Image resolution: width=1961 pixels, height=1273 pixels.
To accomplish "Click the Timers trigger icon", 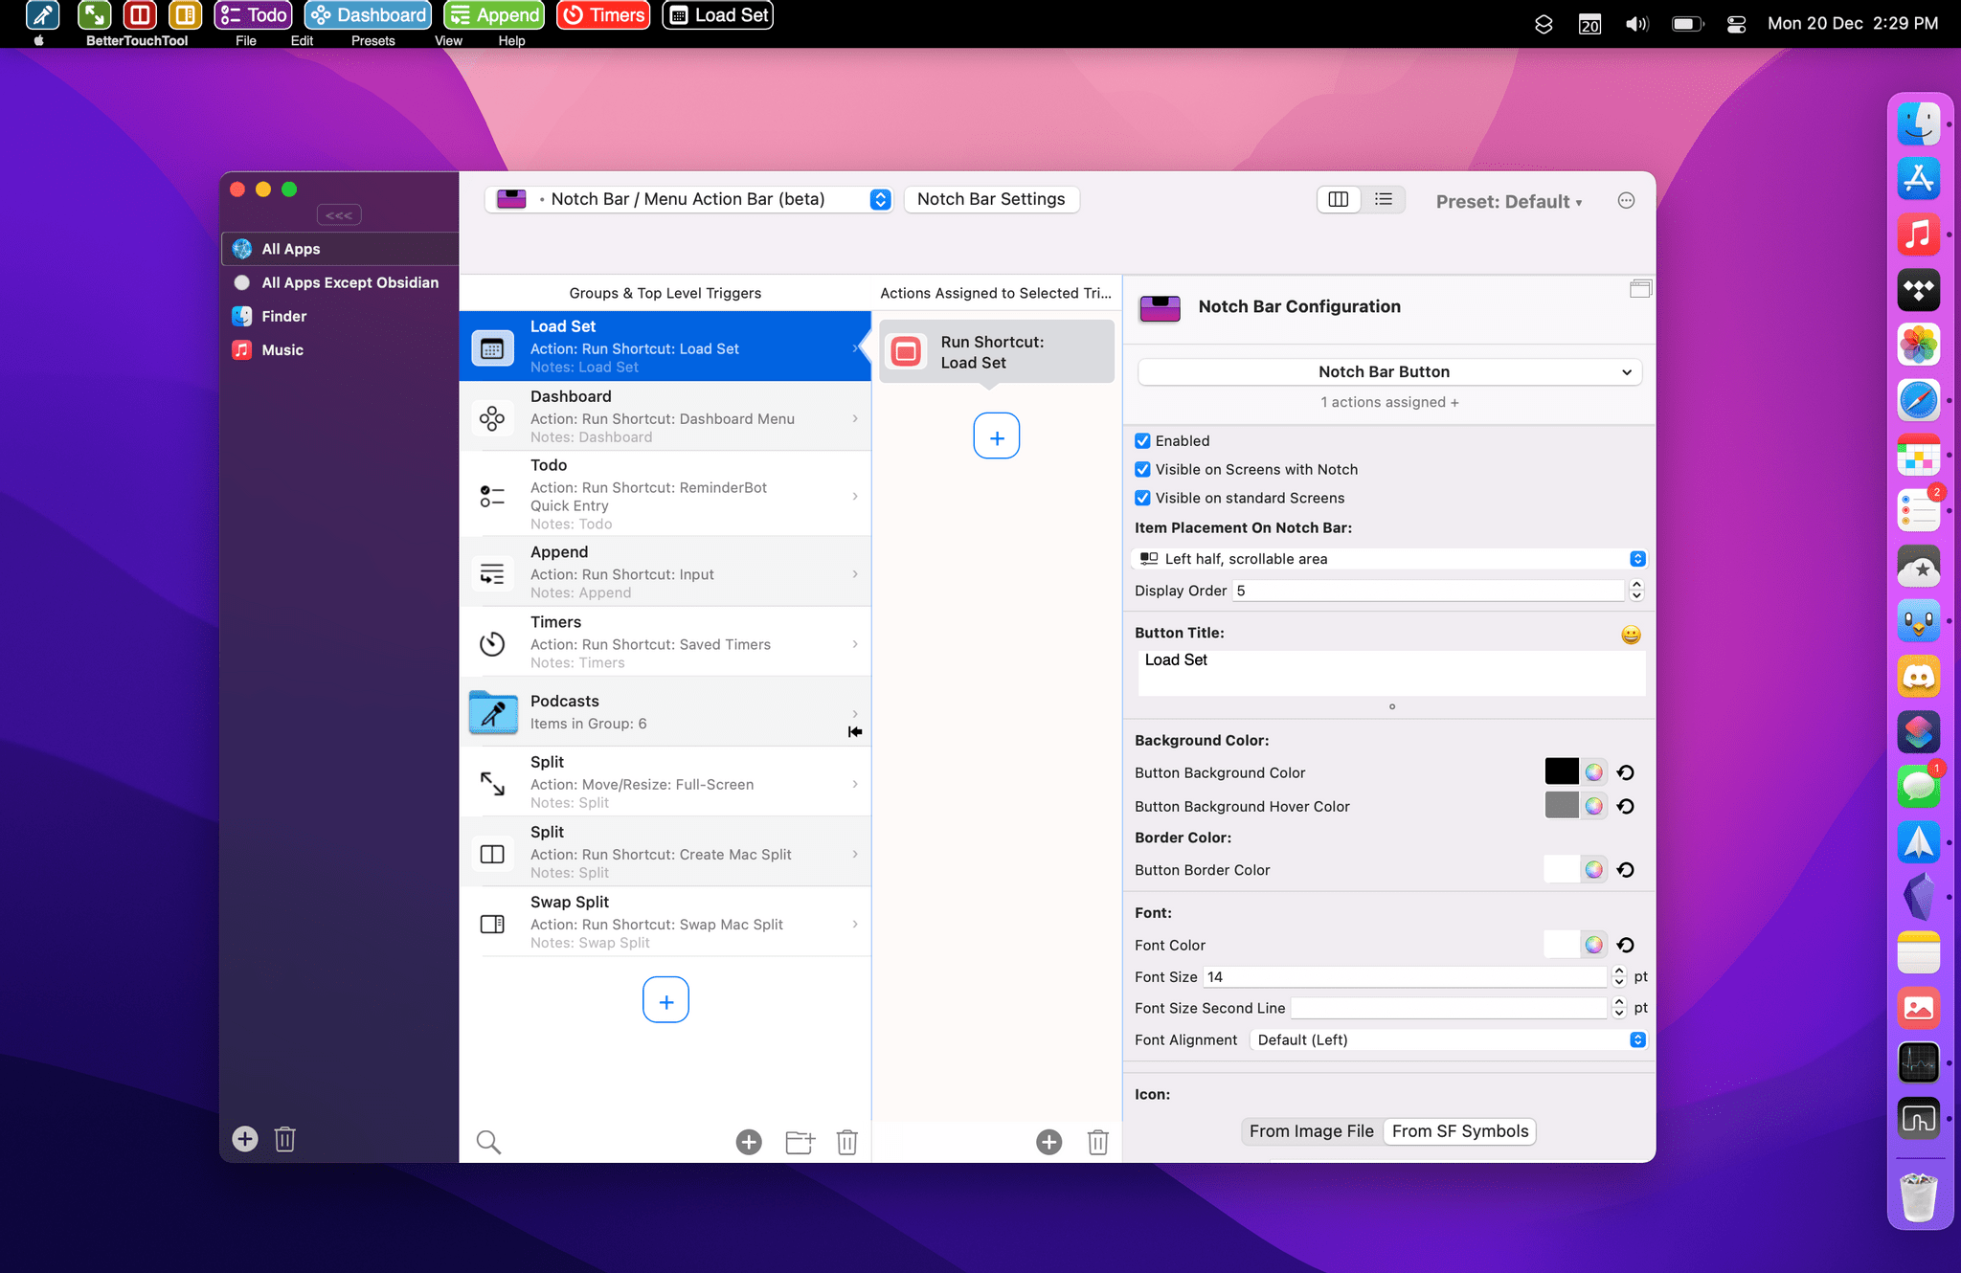I will pyautogui.click(x=491, y=640).
